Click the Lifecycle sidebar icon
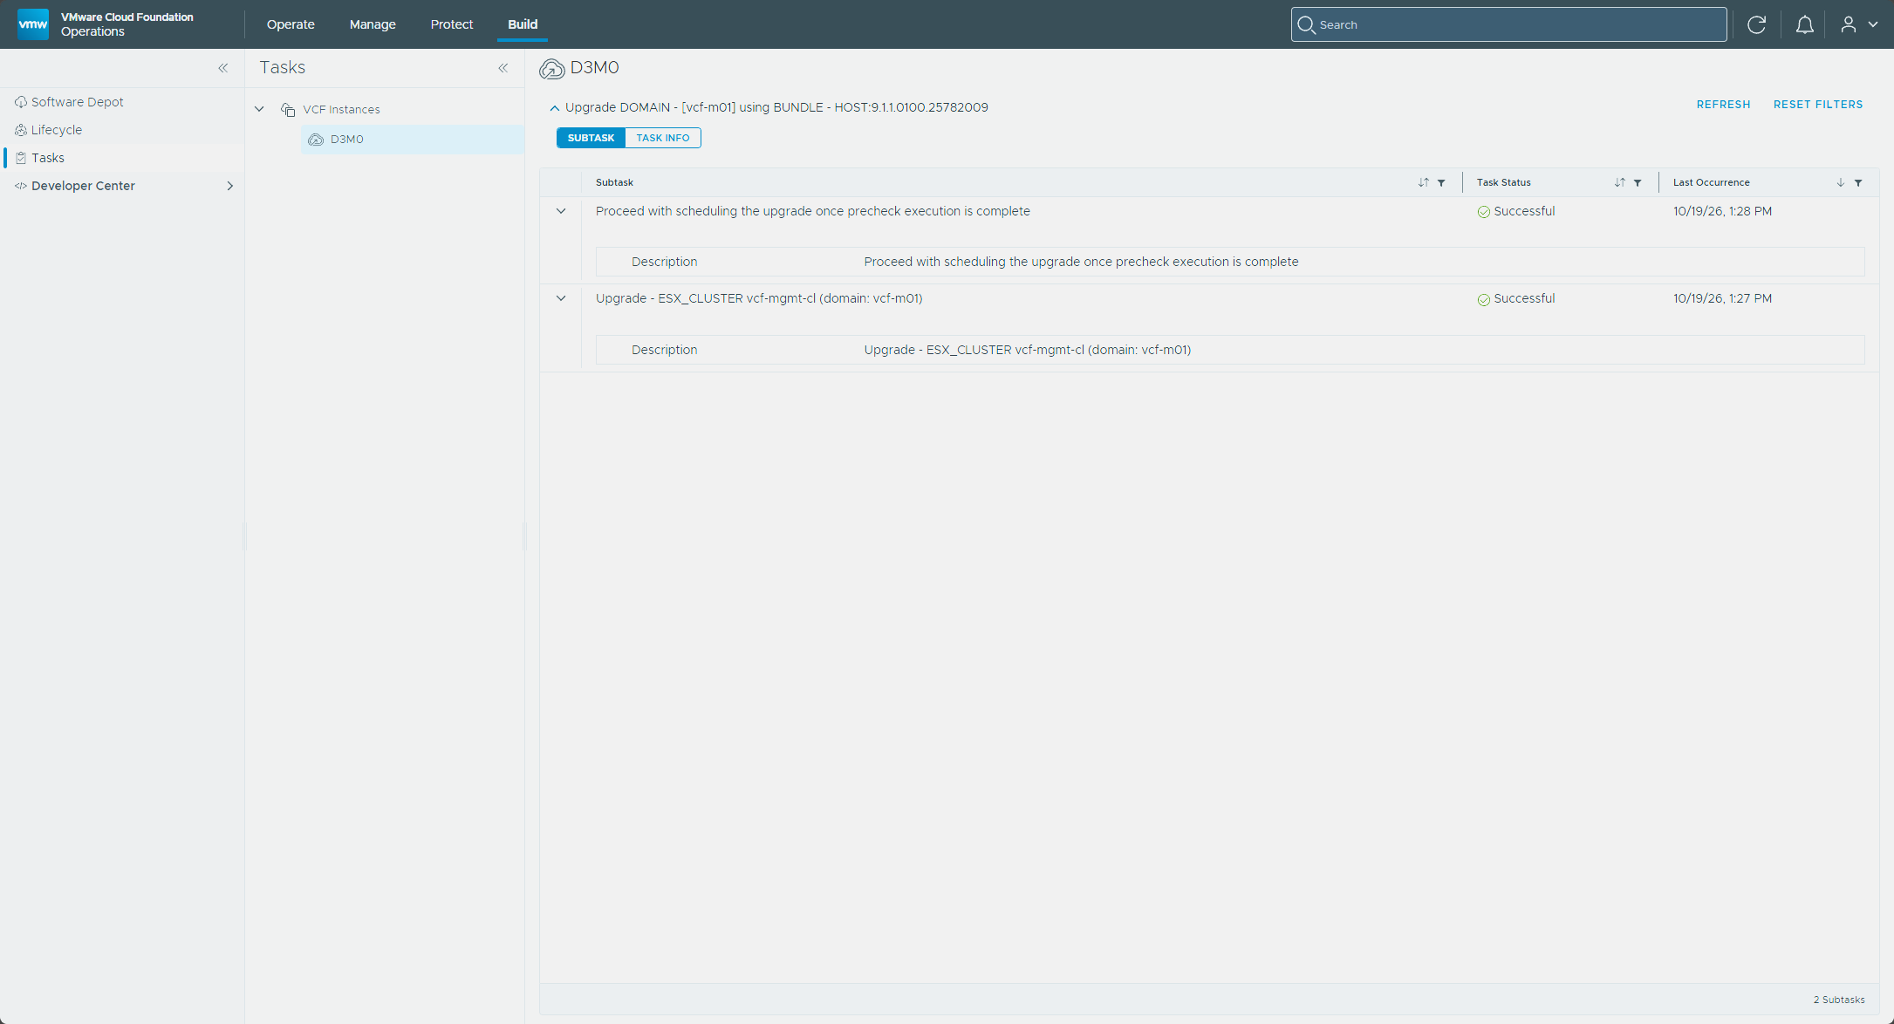 tap(21, 130)
